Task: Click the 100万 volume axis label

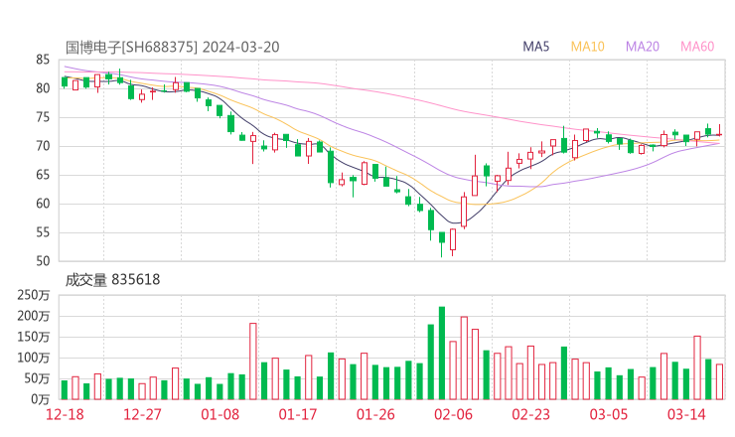Action: [x=34, y=358]
